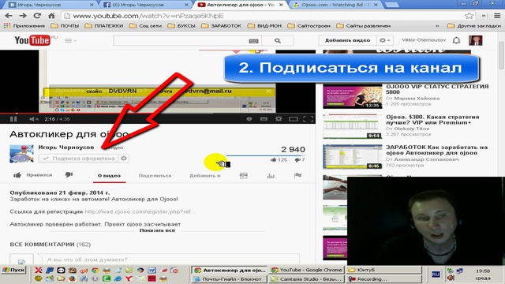The height and width of the screenshot is (284, 505).
Task: Select the О видео tab
Action: [x=109, y=176]
